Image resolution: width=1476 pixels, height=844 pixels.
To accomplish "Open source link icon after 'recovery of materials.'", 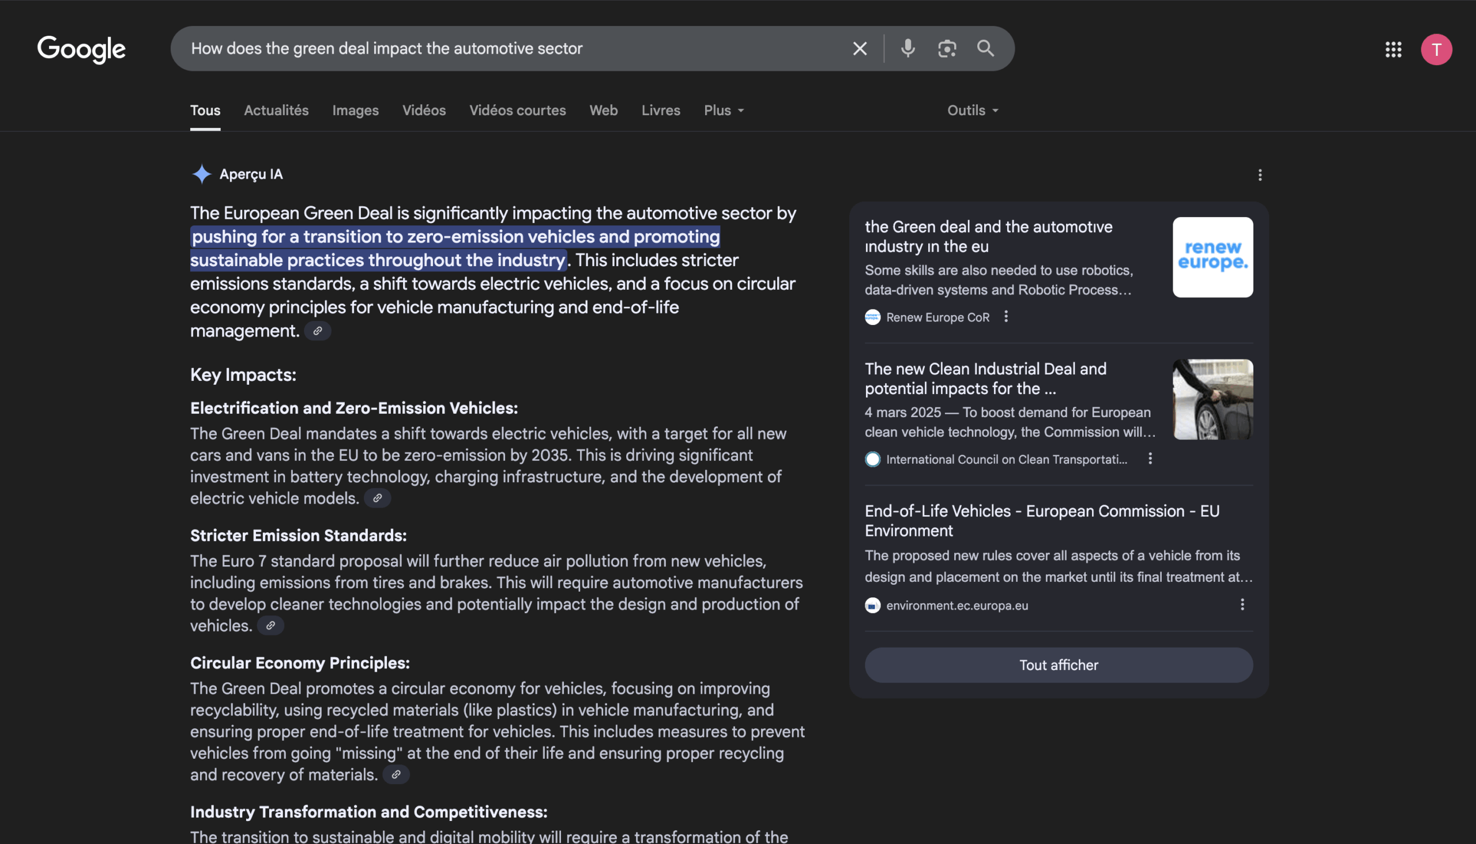I will [x=396, y=775].
